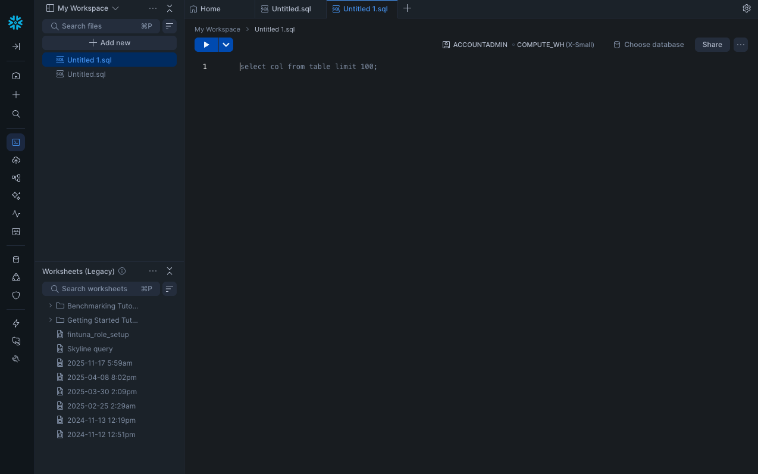Click the Monitoring activity pulse icon
The height and width of the screenshot is (474, 758).
coord(16,214)
